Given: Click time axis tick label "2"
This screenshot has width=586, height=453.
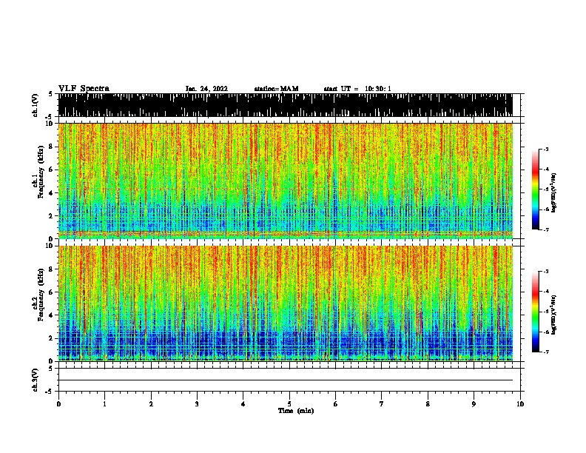Looking at the screenshot, I should click(x=151, y=404).
